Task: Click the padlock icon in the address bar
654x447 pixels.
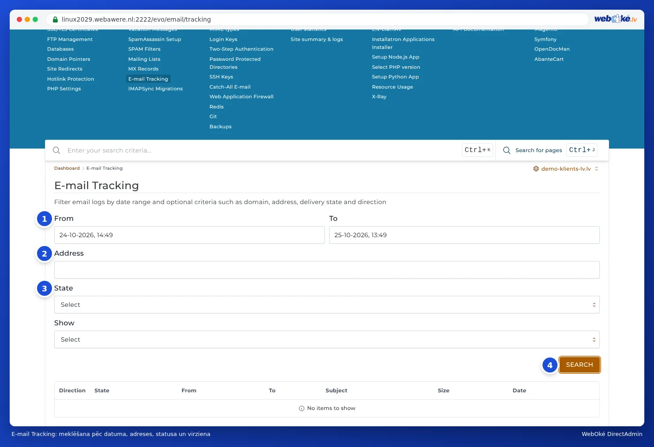Action: [x=56, y=19]
